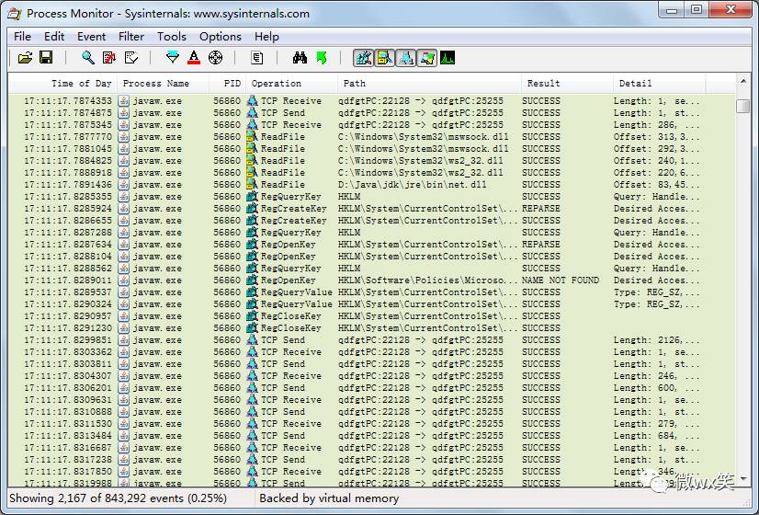
Task: Click the RegCloseKey icon in row 17:11:17.8290957
Action: click(252, 315)
